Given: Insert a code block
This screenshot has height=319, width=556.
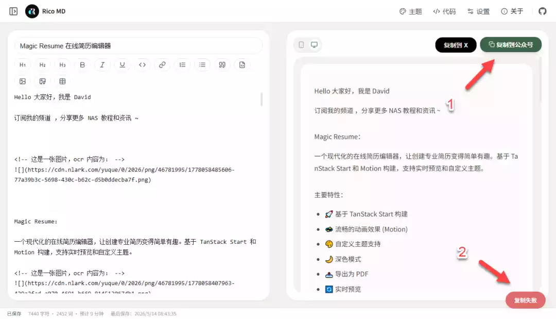Looking at the screenshot, I should (242, 65).
